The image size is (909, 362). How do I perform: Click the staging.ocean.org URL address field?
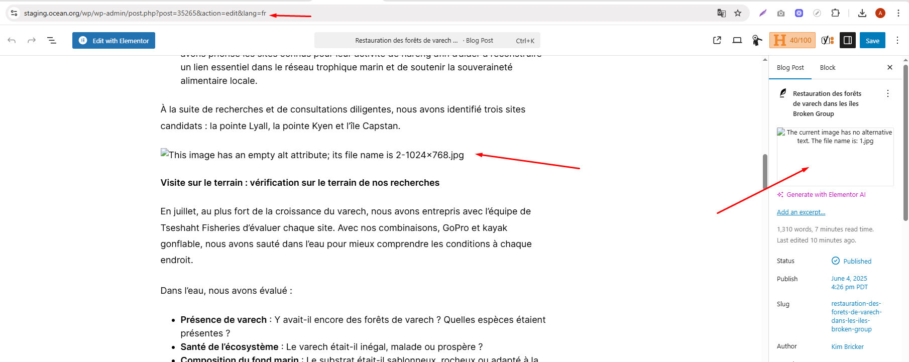pos(145,13)
